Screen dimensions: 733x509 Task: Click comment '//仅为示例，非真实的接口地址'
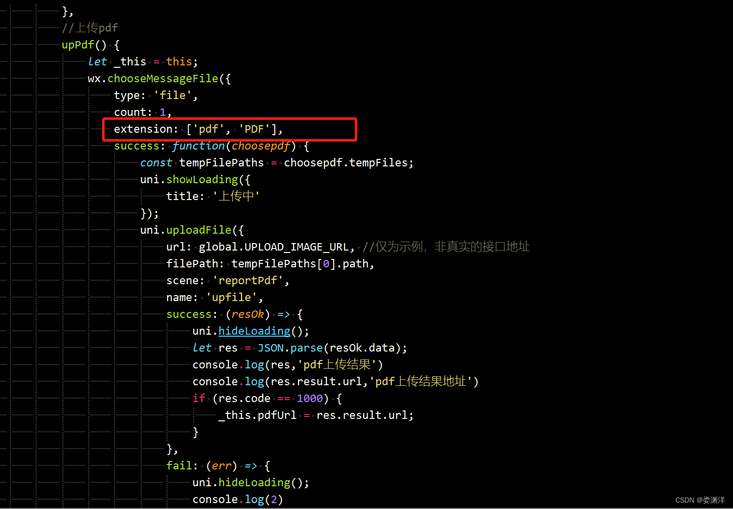pyautogui.click(x=446, y=247)
